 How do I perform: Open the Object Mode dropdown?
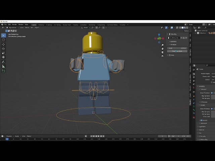[12, 28]
